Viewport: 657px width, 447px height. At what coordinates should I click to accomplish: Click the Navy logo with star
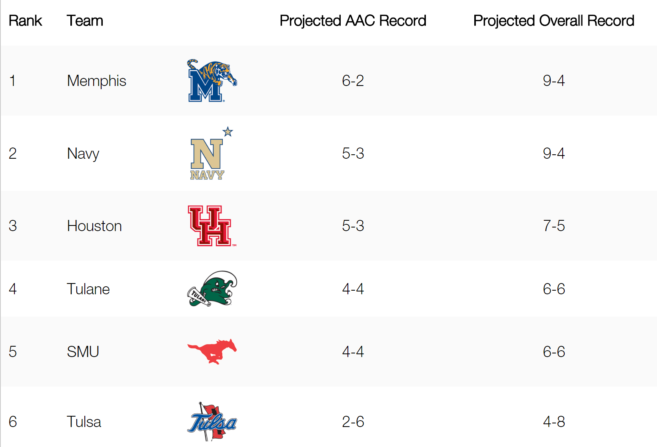212,154
